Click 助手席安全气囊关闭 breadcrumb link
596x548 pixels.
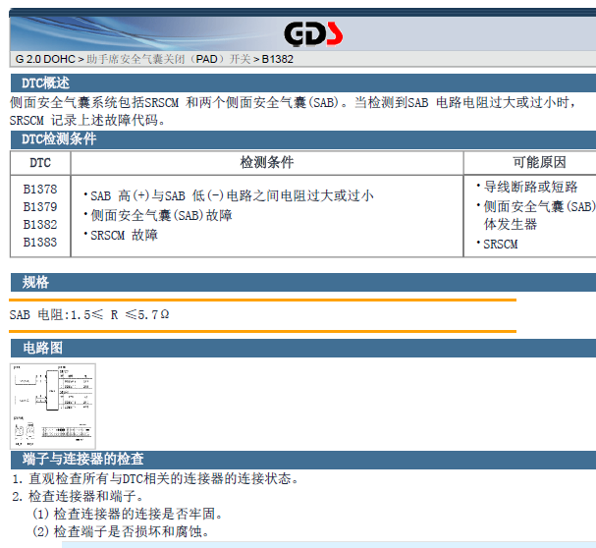168,59
